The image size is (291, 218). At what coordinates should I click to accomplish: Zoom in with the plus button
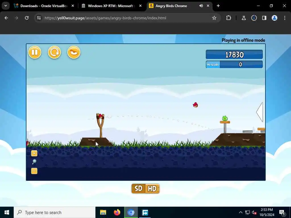[x=34, y=153]
